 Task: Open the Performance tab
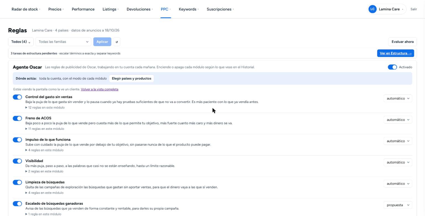83,9
